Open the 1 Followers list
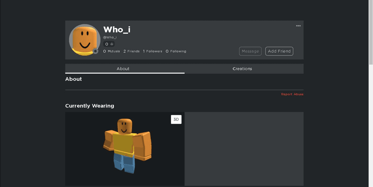Viewport: 373px width, 187px height. [x=152, y=51]
